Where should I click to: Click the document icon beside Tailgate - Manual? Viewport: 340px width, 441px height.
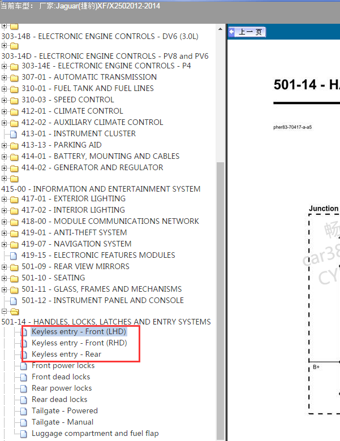click(x=24, y=422)
